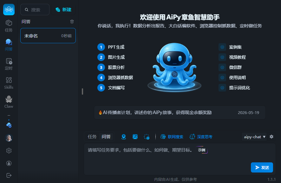This screenshot has width=281, height=183.
Task: Open the 使用说明 link
Action: click(x=238, y=78)
